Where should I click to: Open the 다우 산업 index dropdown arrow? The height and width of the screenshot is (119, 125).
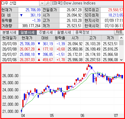(42, 3)
